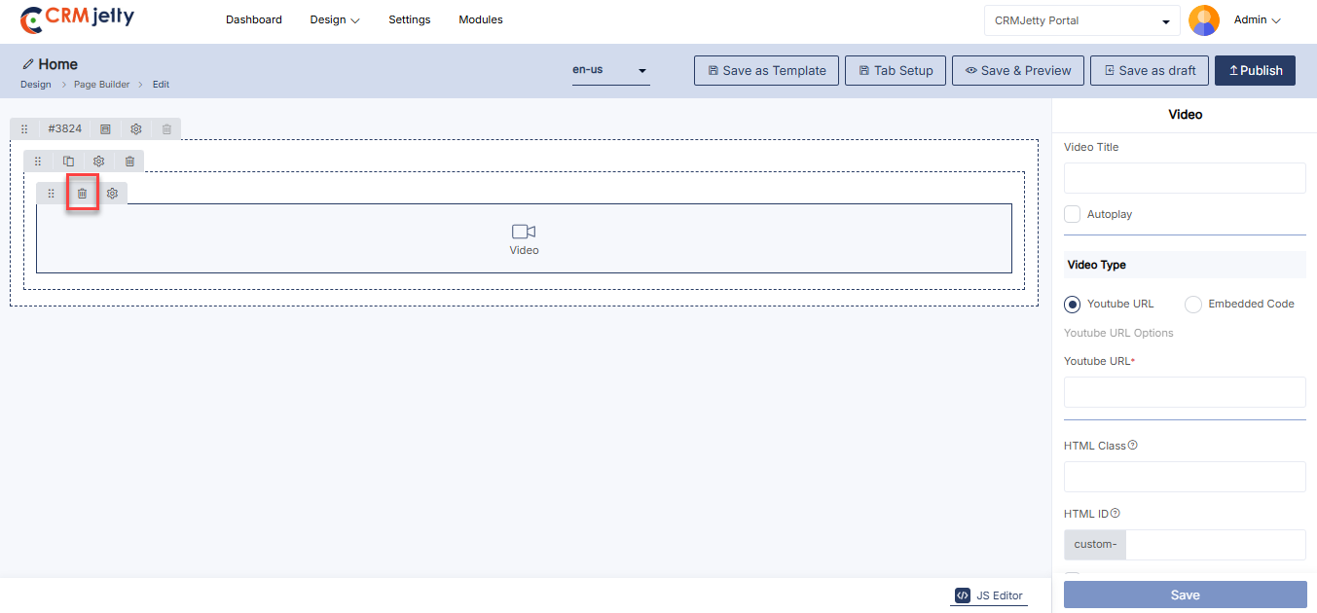
Task: Click the Admin user avatar
Action: click(x=1204, y=20)
